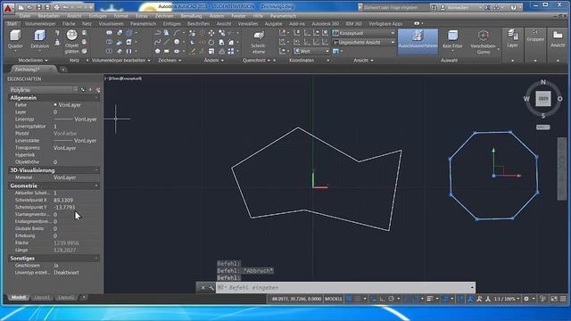The image size is (571, 321).
Task: Open the Zeichnen menu in menu bar
Action: [164, 16]
